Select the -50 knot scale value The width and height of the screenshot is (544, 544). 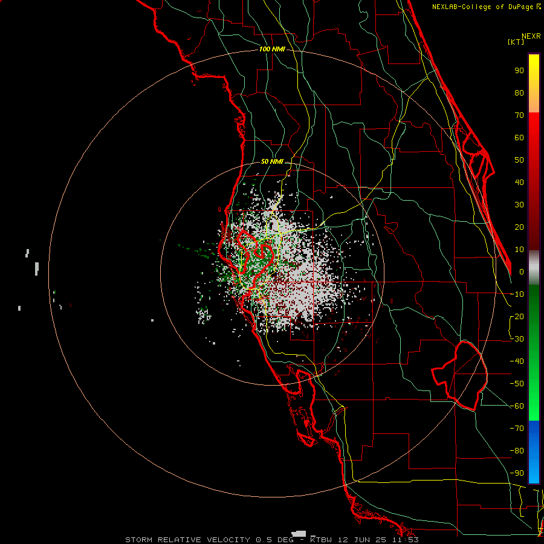point(517,384)
